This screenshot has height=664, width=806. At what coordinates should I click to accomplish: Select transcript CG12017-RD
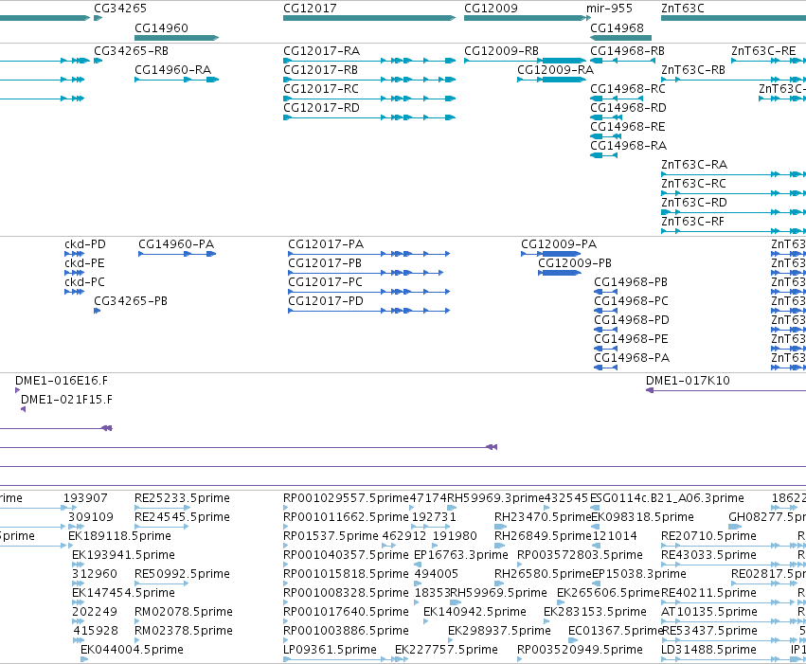coord(322,108)
